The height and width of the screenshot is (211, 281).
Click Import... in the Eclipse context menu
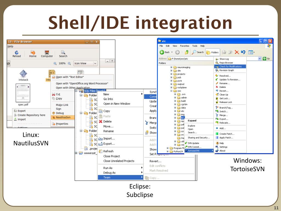coord(109,138)
